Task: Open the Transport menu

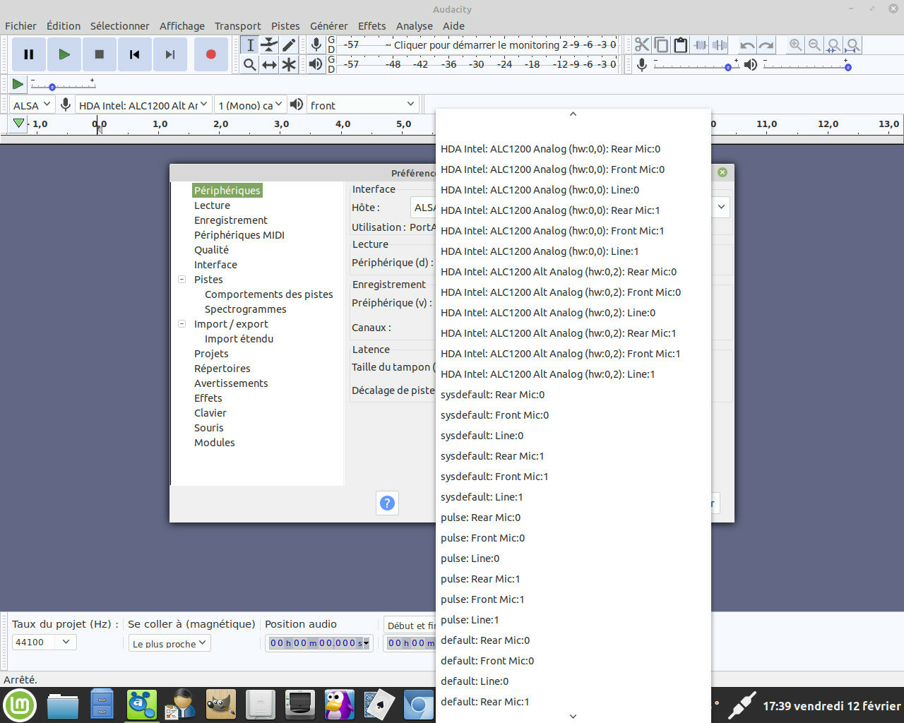Action: (x=237, y=26)
